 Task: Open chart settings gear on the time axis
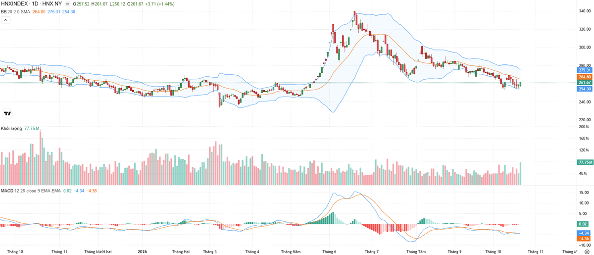587,252
